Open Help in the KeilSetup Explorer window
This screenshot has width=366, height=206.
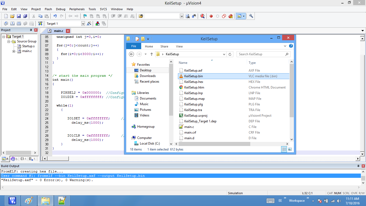pos(291,46)
